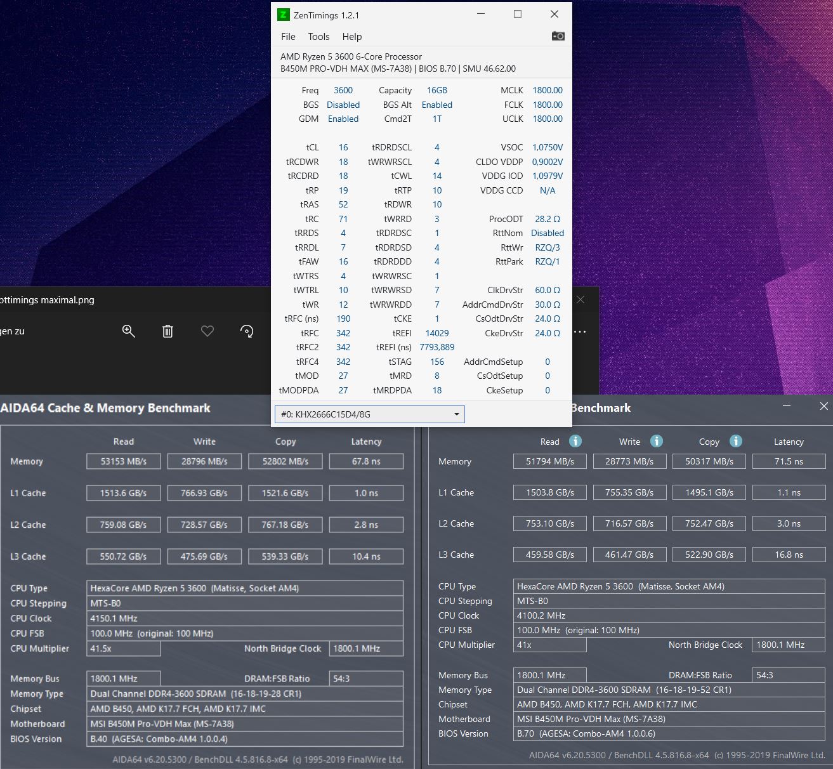Click the MCLK value 1800.00
833x769 pixels.
[x=548, y=90]
